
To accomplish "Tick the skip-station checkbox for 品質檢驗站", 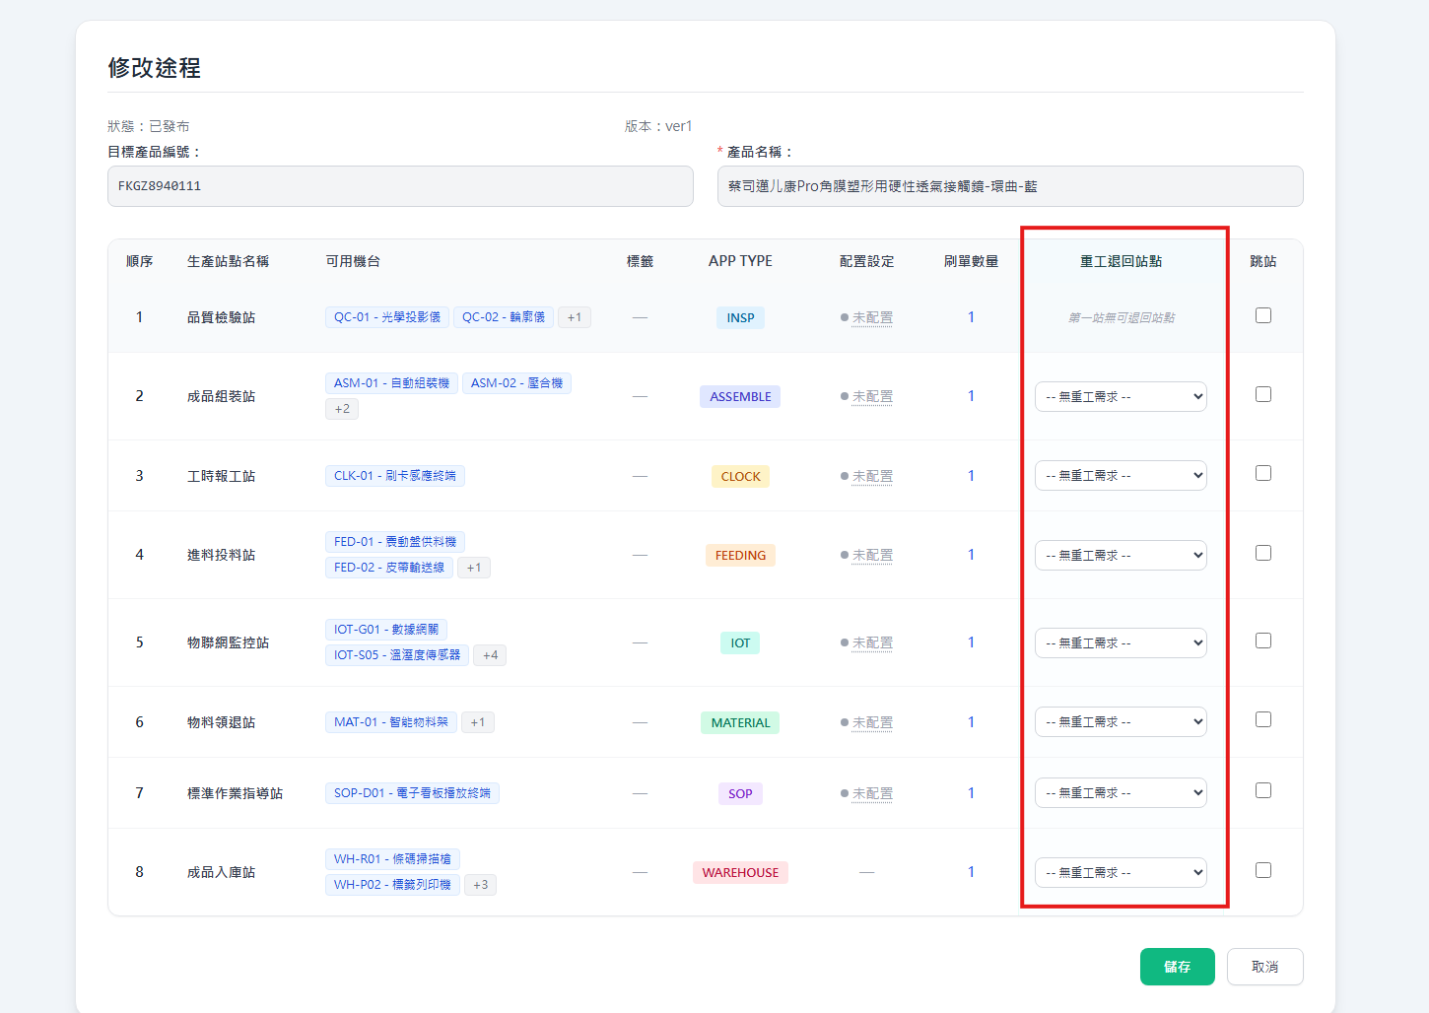I will (1263, 315).
